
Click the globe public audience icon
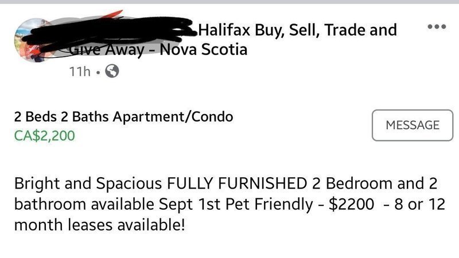pos(112,71)
